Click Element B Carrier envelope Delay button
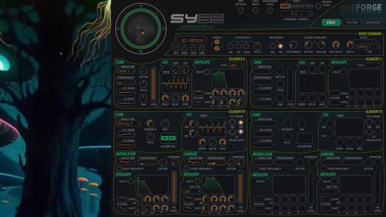 click(197, 181)
